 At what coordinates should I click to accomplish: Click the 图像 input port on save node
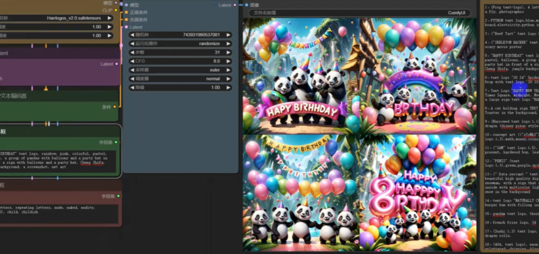(247, 5)
